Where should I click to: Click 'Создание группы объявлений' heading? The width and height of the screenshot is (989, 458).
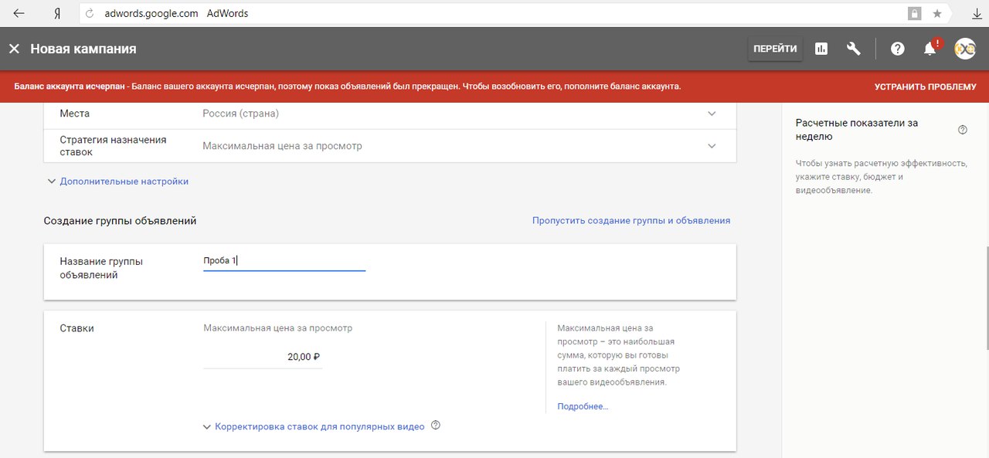(121, 221)
